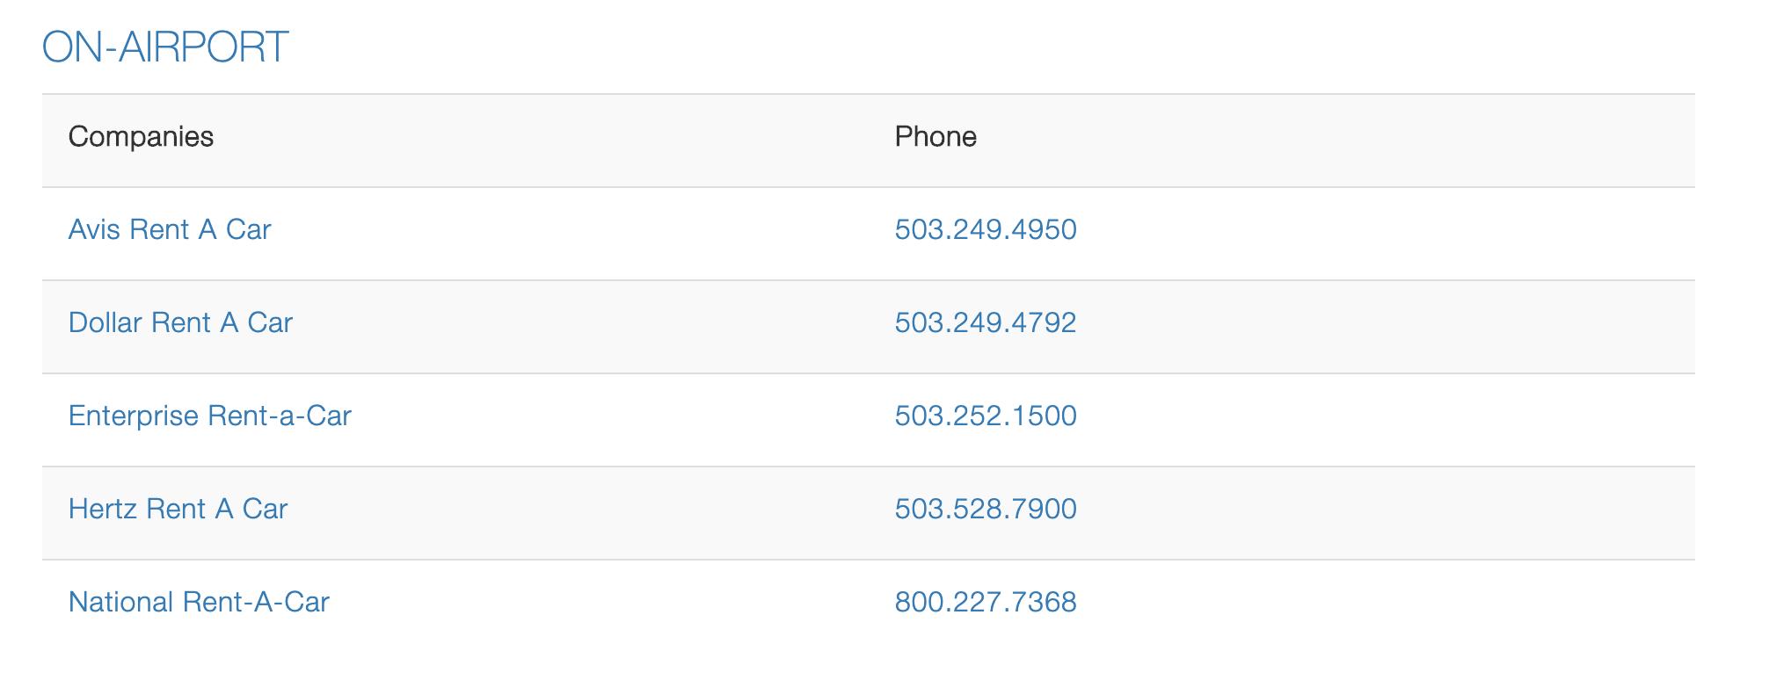Follow the Enterprise Rent-a-Car link
Image resolution: width=1769 pixels, height=680 pixels.
pyautogui.click(x=209, y=416)
